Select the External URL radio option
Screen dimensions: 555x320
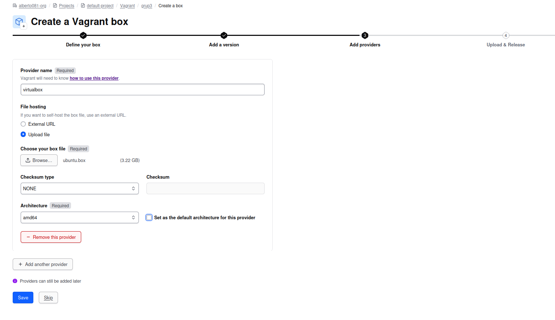pos(23,124)
